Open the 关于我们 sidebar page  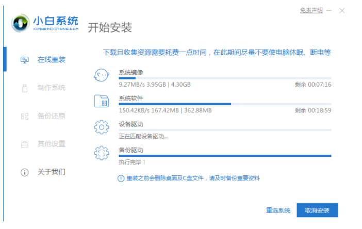coord(51,172)
